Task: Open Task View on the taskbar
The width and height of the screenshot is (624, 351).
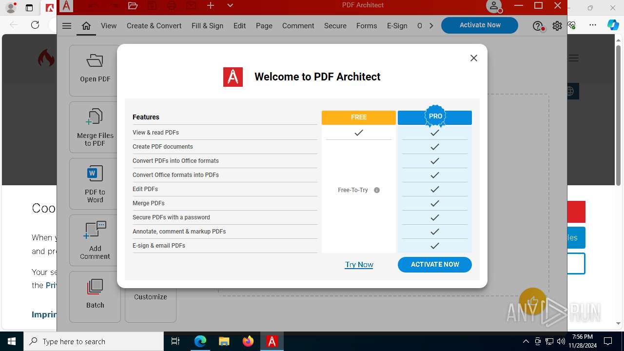Action: tap(175, 341)
